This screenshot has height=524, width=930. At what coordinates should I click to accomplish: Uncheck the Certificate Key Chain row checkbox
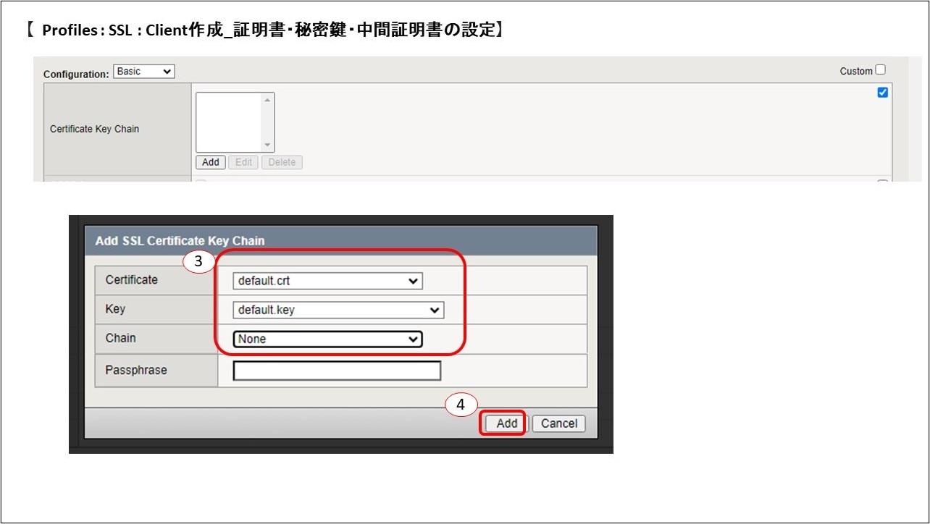pos(882,93)
